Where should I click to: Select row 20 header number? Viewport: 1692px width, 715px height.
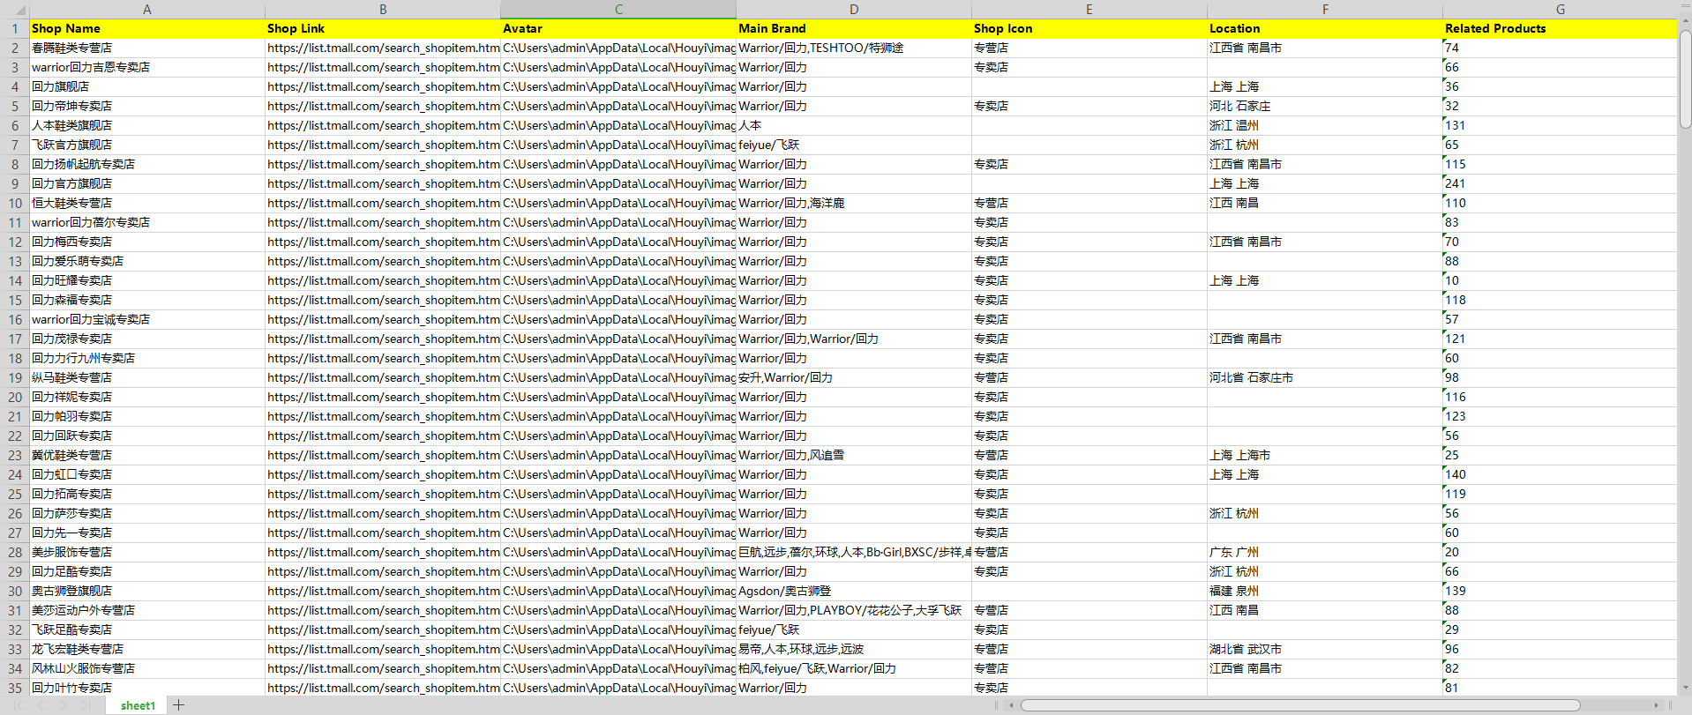tap(15, 397)
